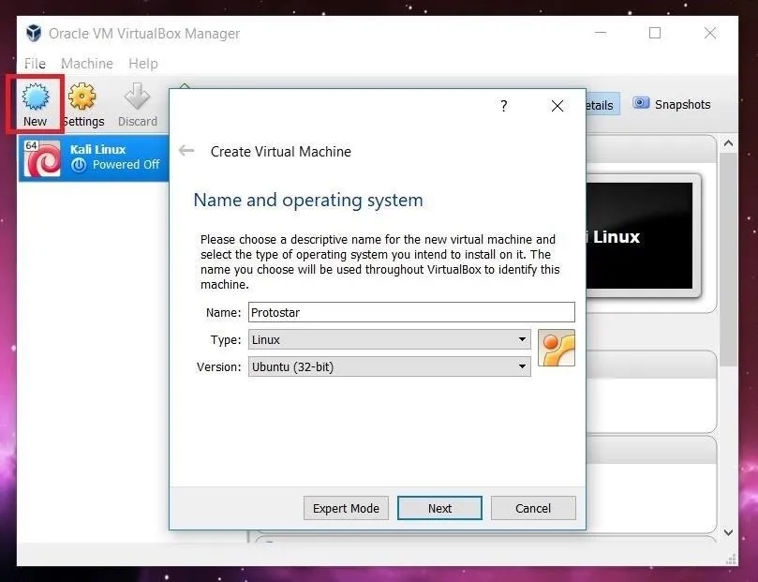
Task: Click the Kali Linux VM icon in the list
Action: click(43, 158)
